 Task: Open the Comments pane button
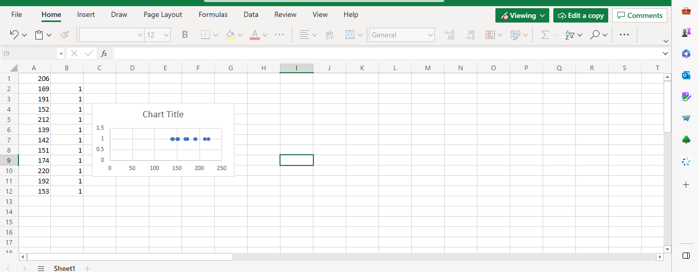(640, 15)
